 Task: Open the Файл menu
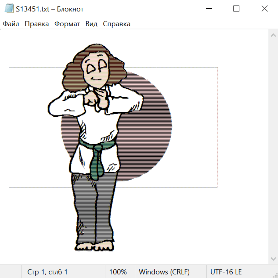11,24
